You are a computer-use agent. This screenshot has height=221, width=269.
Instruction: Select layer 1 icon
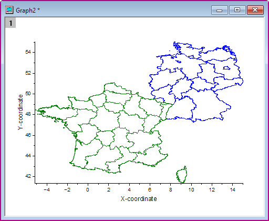tap(11, 23)
